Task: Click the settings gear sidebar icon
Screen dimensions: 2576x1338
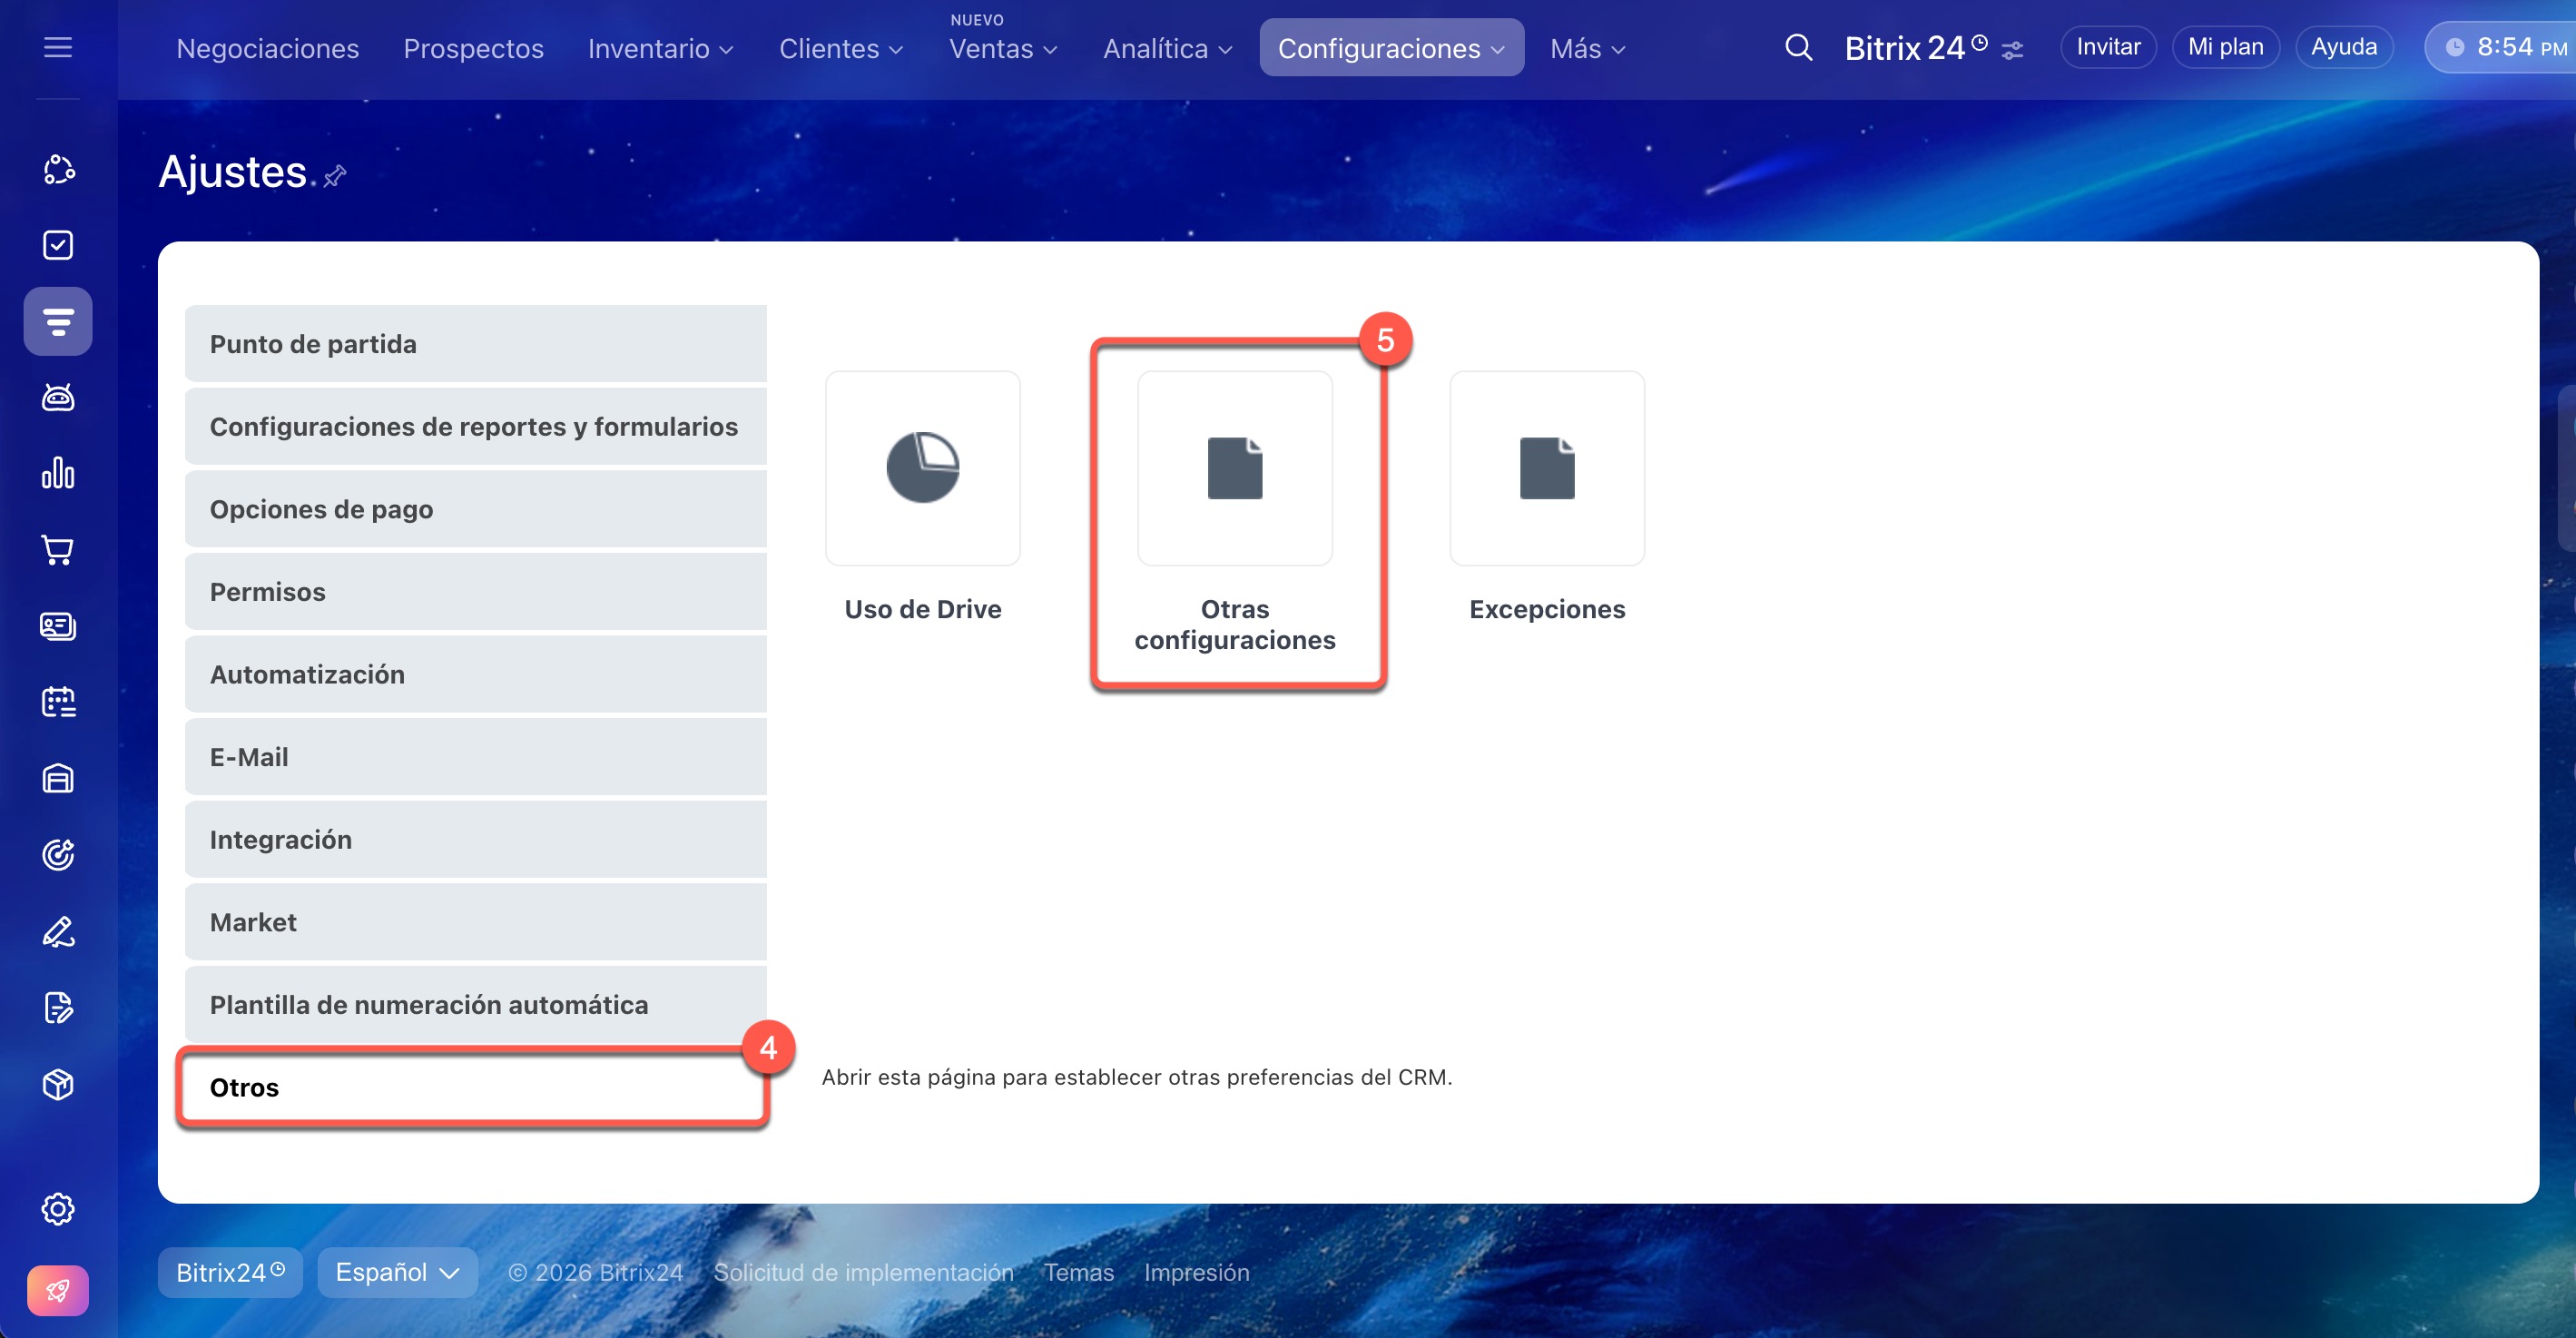Action: click(58, 1208)
